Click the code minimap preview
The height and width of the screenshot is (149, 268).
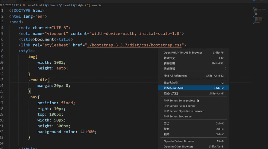click(x=260, y=16)
